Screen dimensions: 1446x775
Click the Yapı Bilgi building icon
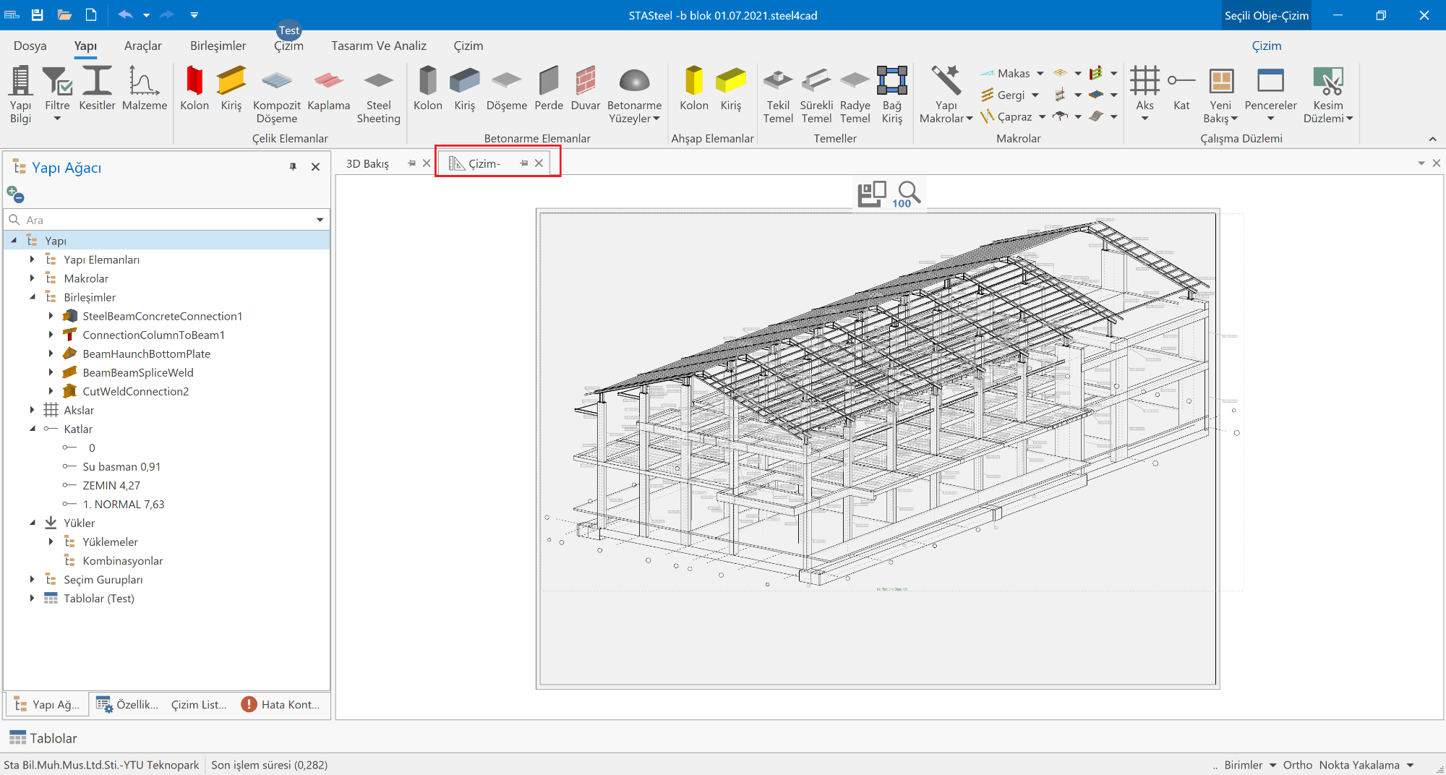(x=20, y=82)
